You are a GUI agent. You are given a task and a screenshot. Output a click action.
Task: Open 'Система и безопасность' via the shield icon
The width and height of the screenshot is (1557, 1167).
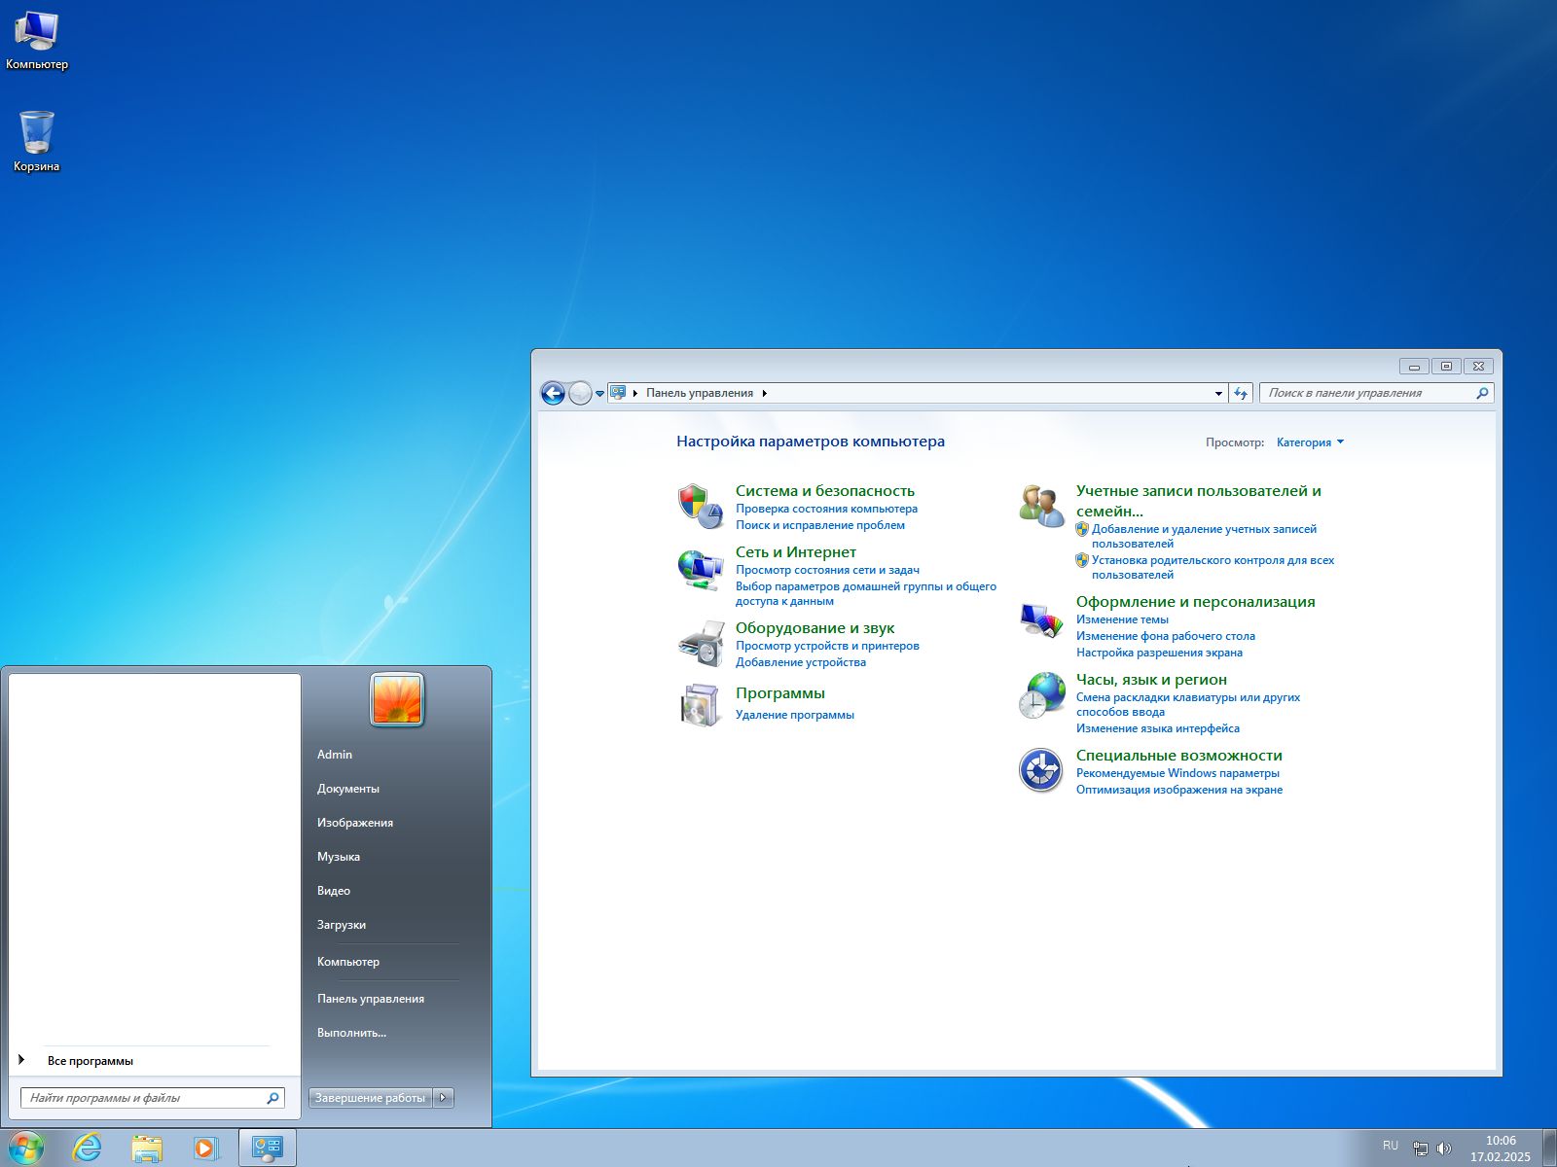[x=698, y=502]
